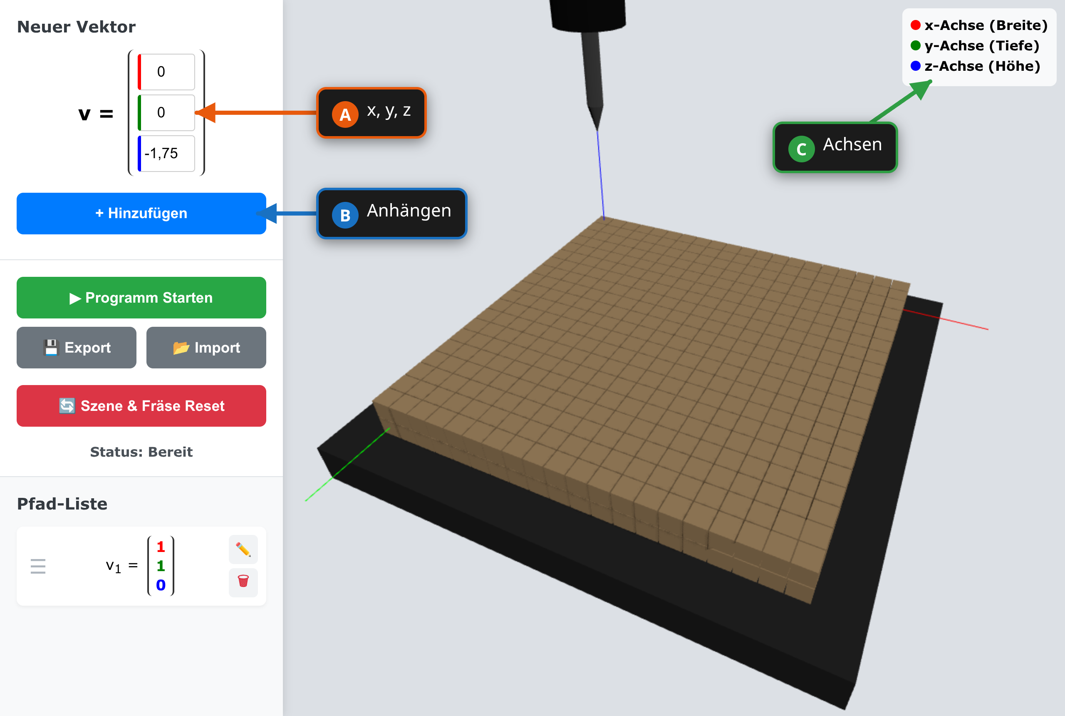Image resolution: width=1065 pixels, height=716 pixels.
Task: Click the red x-axis legend dot
Action: tap(915, 25)
